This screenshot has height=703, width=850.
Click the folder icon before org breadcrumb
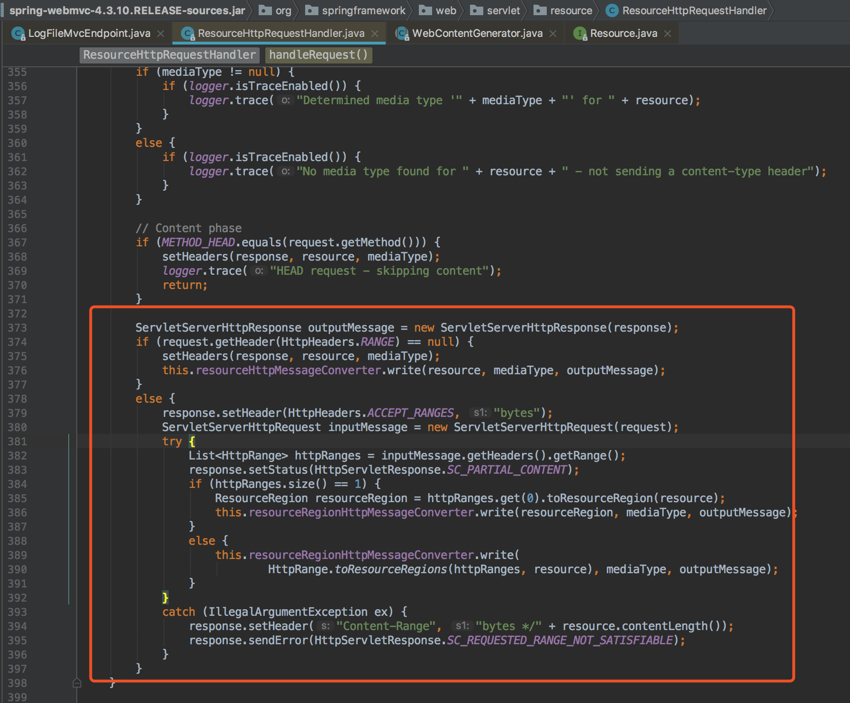[x=265, y=10]
